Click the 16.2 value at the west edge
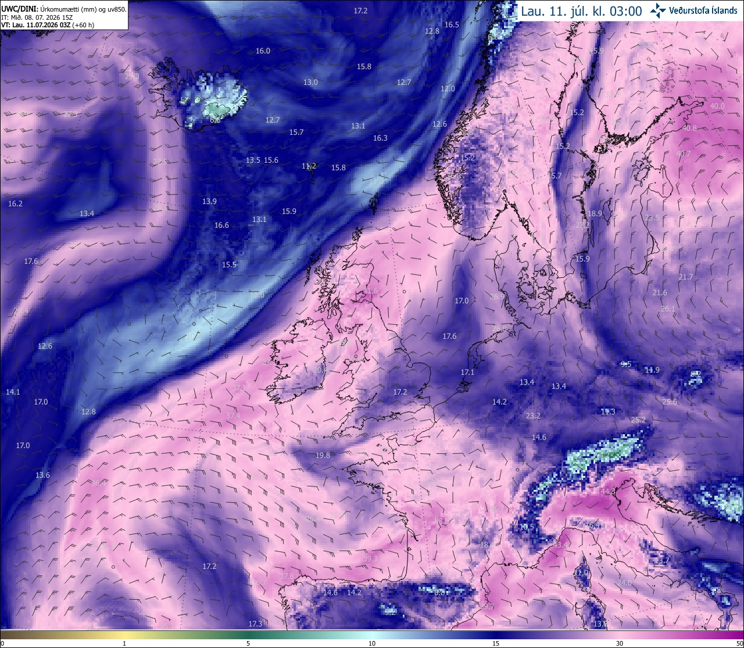Screen dimensions: 744x648 click(x=15, y=203)
